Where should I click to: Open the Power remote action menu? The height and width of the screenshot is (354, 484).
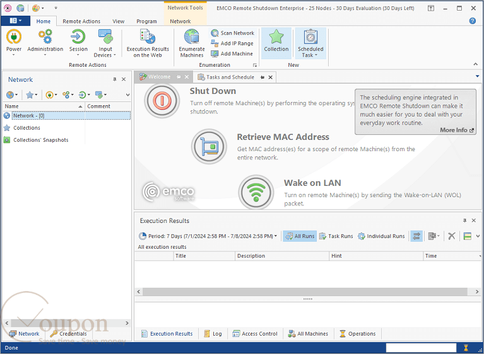tap(14, 43)
